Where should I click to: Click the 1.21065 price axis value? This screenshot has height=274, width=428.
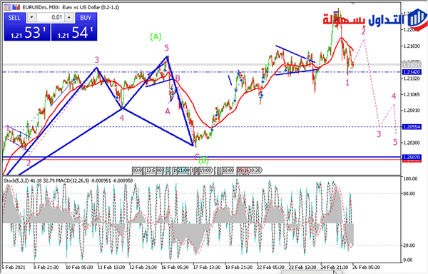click(412, 94)
